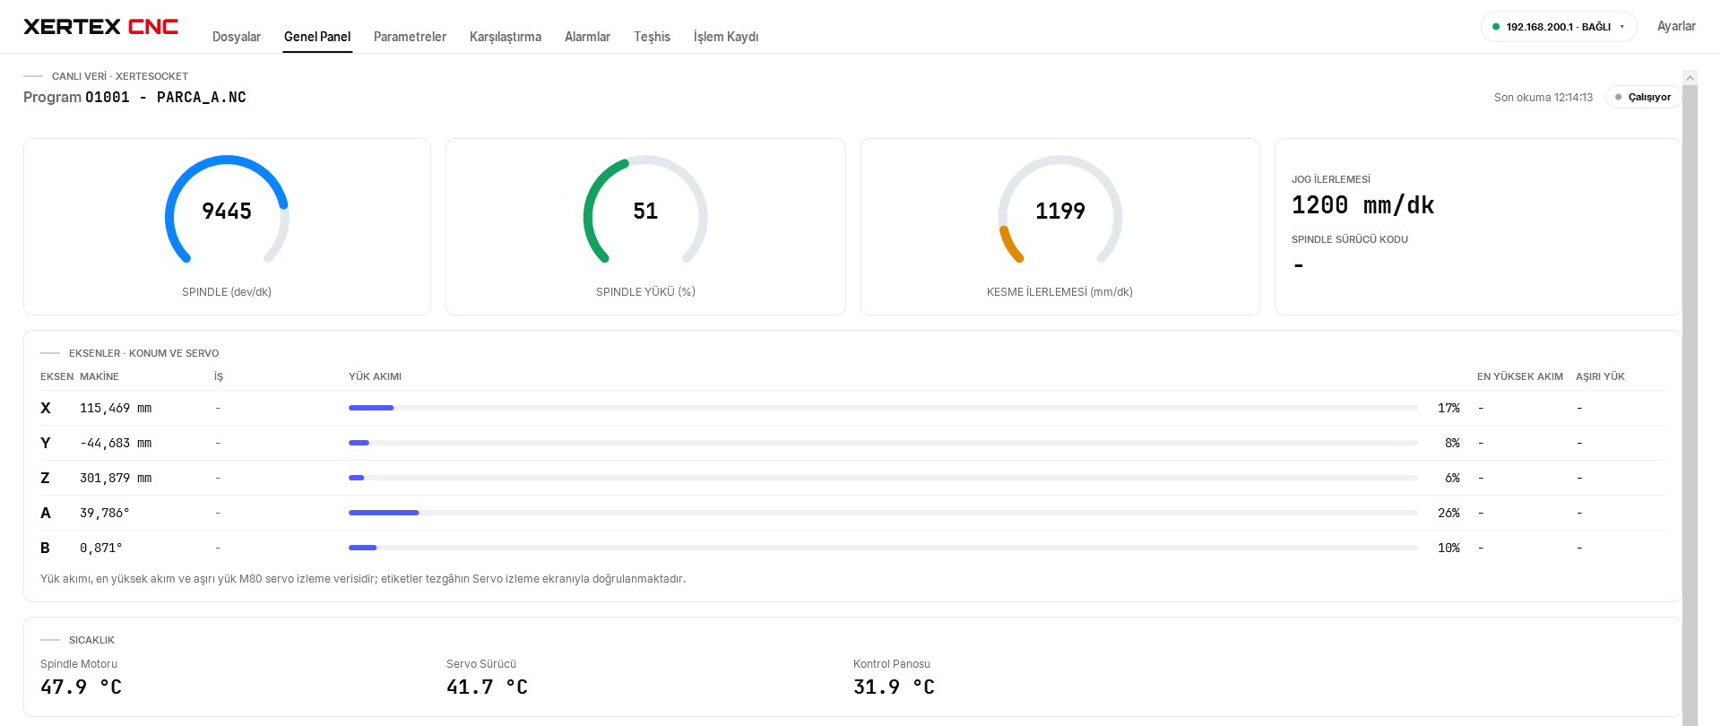Screen dimensions: 1721x726
Task: Click Kontrol Panosu temperature 31.9 °C
Action: pyautogui.click(x=894, y=687)
